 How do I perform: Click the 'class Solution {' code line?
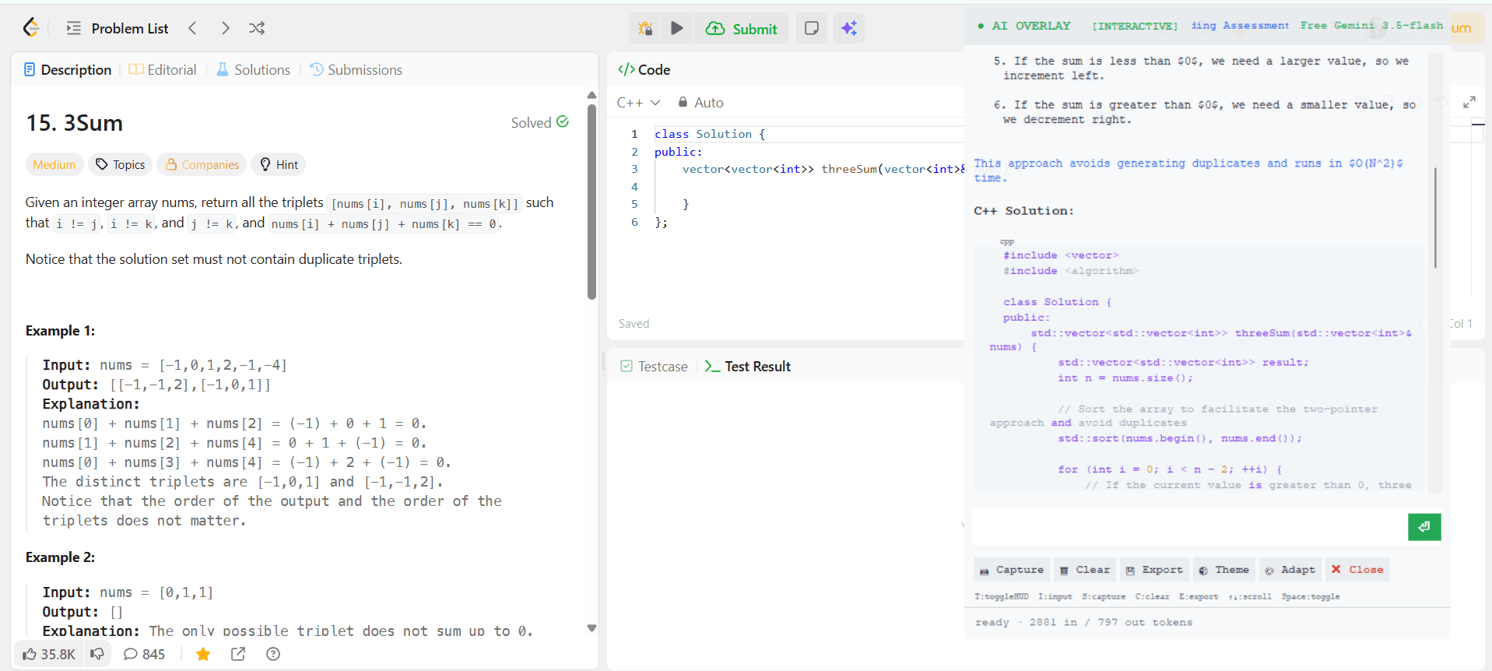(710, 134)
